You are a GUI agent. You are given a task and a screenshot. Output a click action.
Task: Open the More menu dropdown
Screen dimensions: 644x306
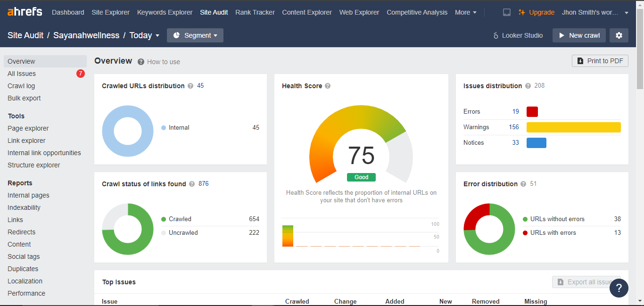coord(466,12)
